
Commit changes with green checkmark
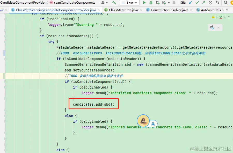pyautogui.click(x=197, y=3)
